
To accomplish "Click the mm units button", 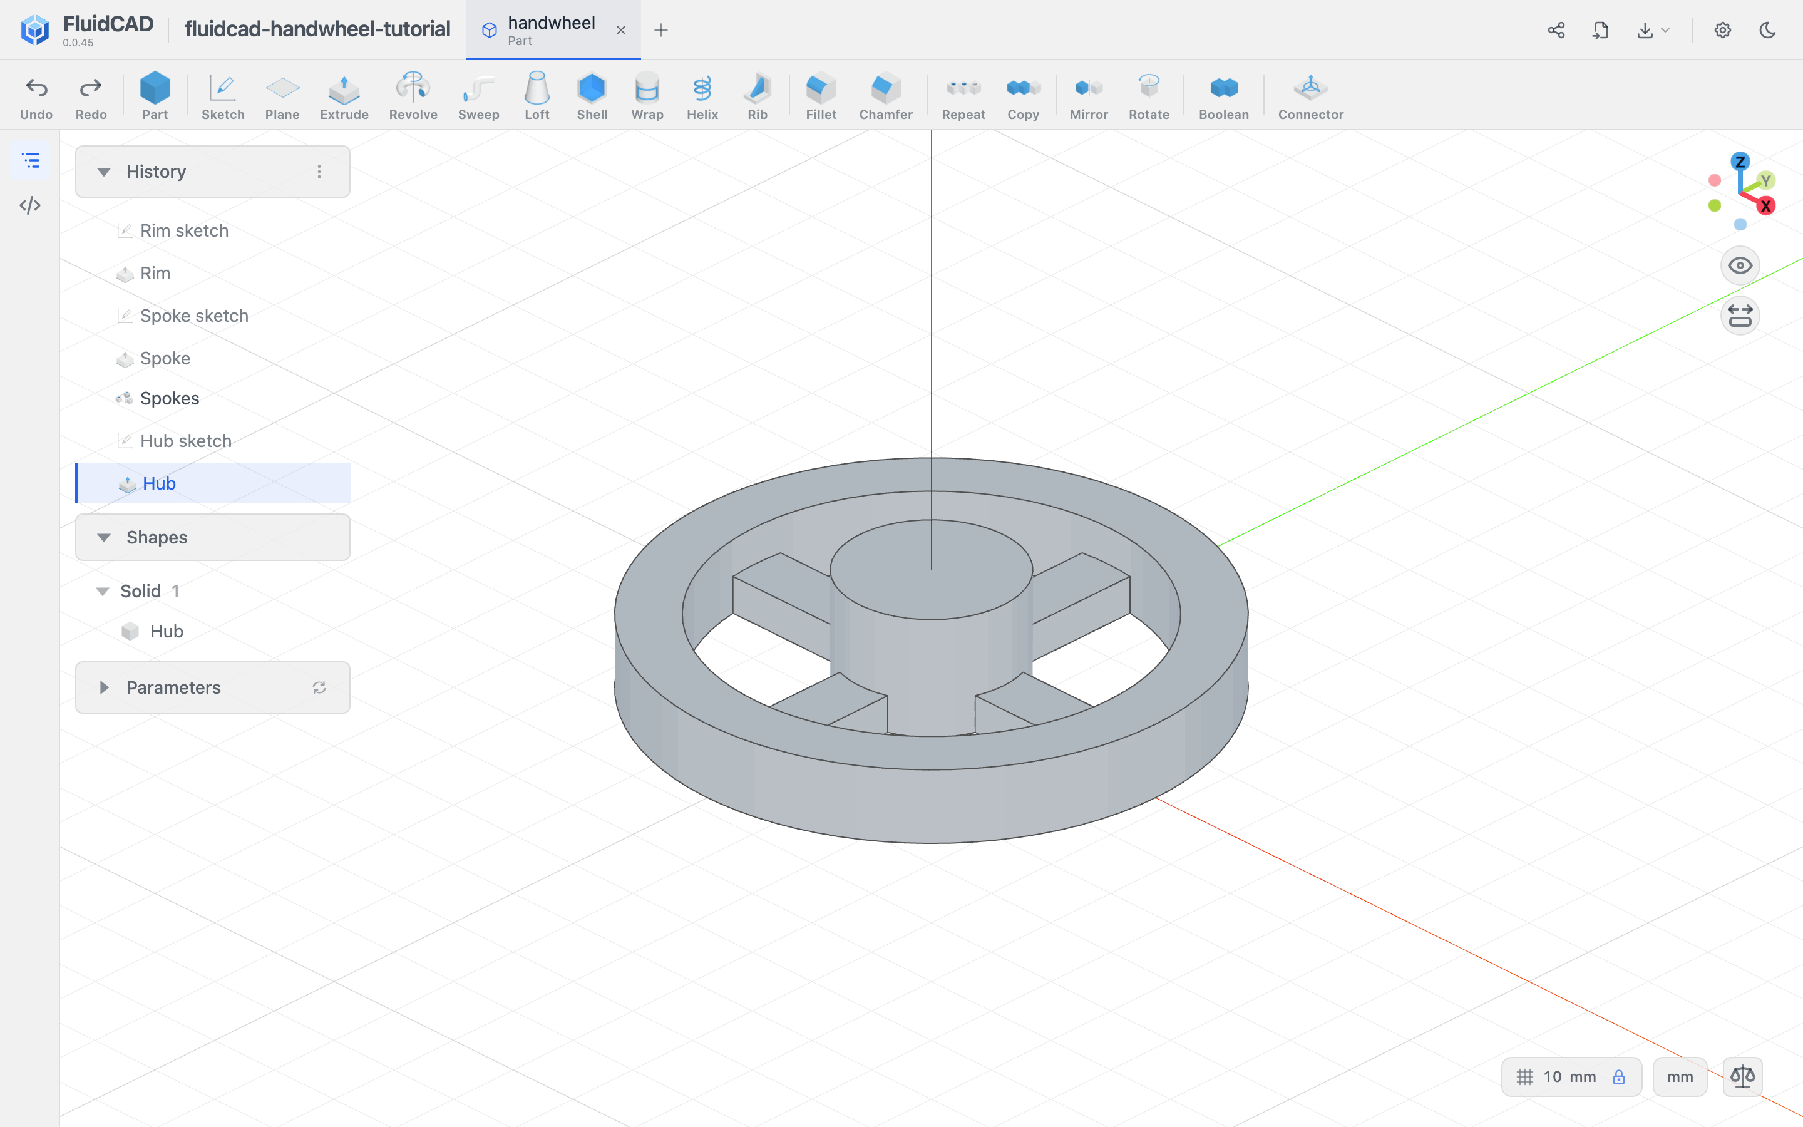I will [1679, 1076].
